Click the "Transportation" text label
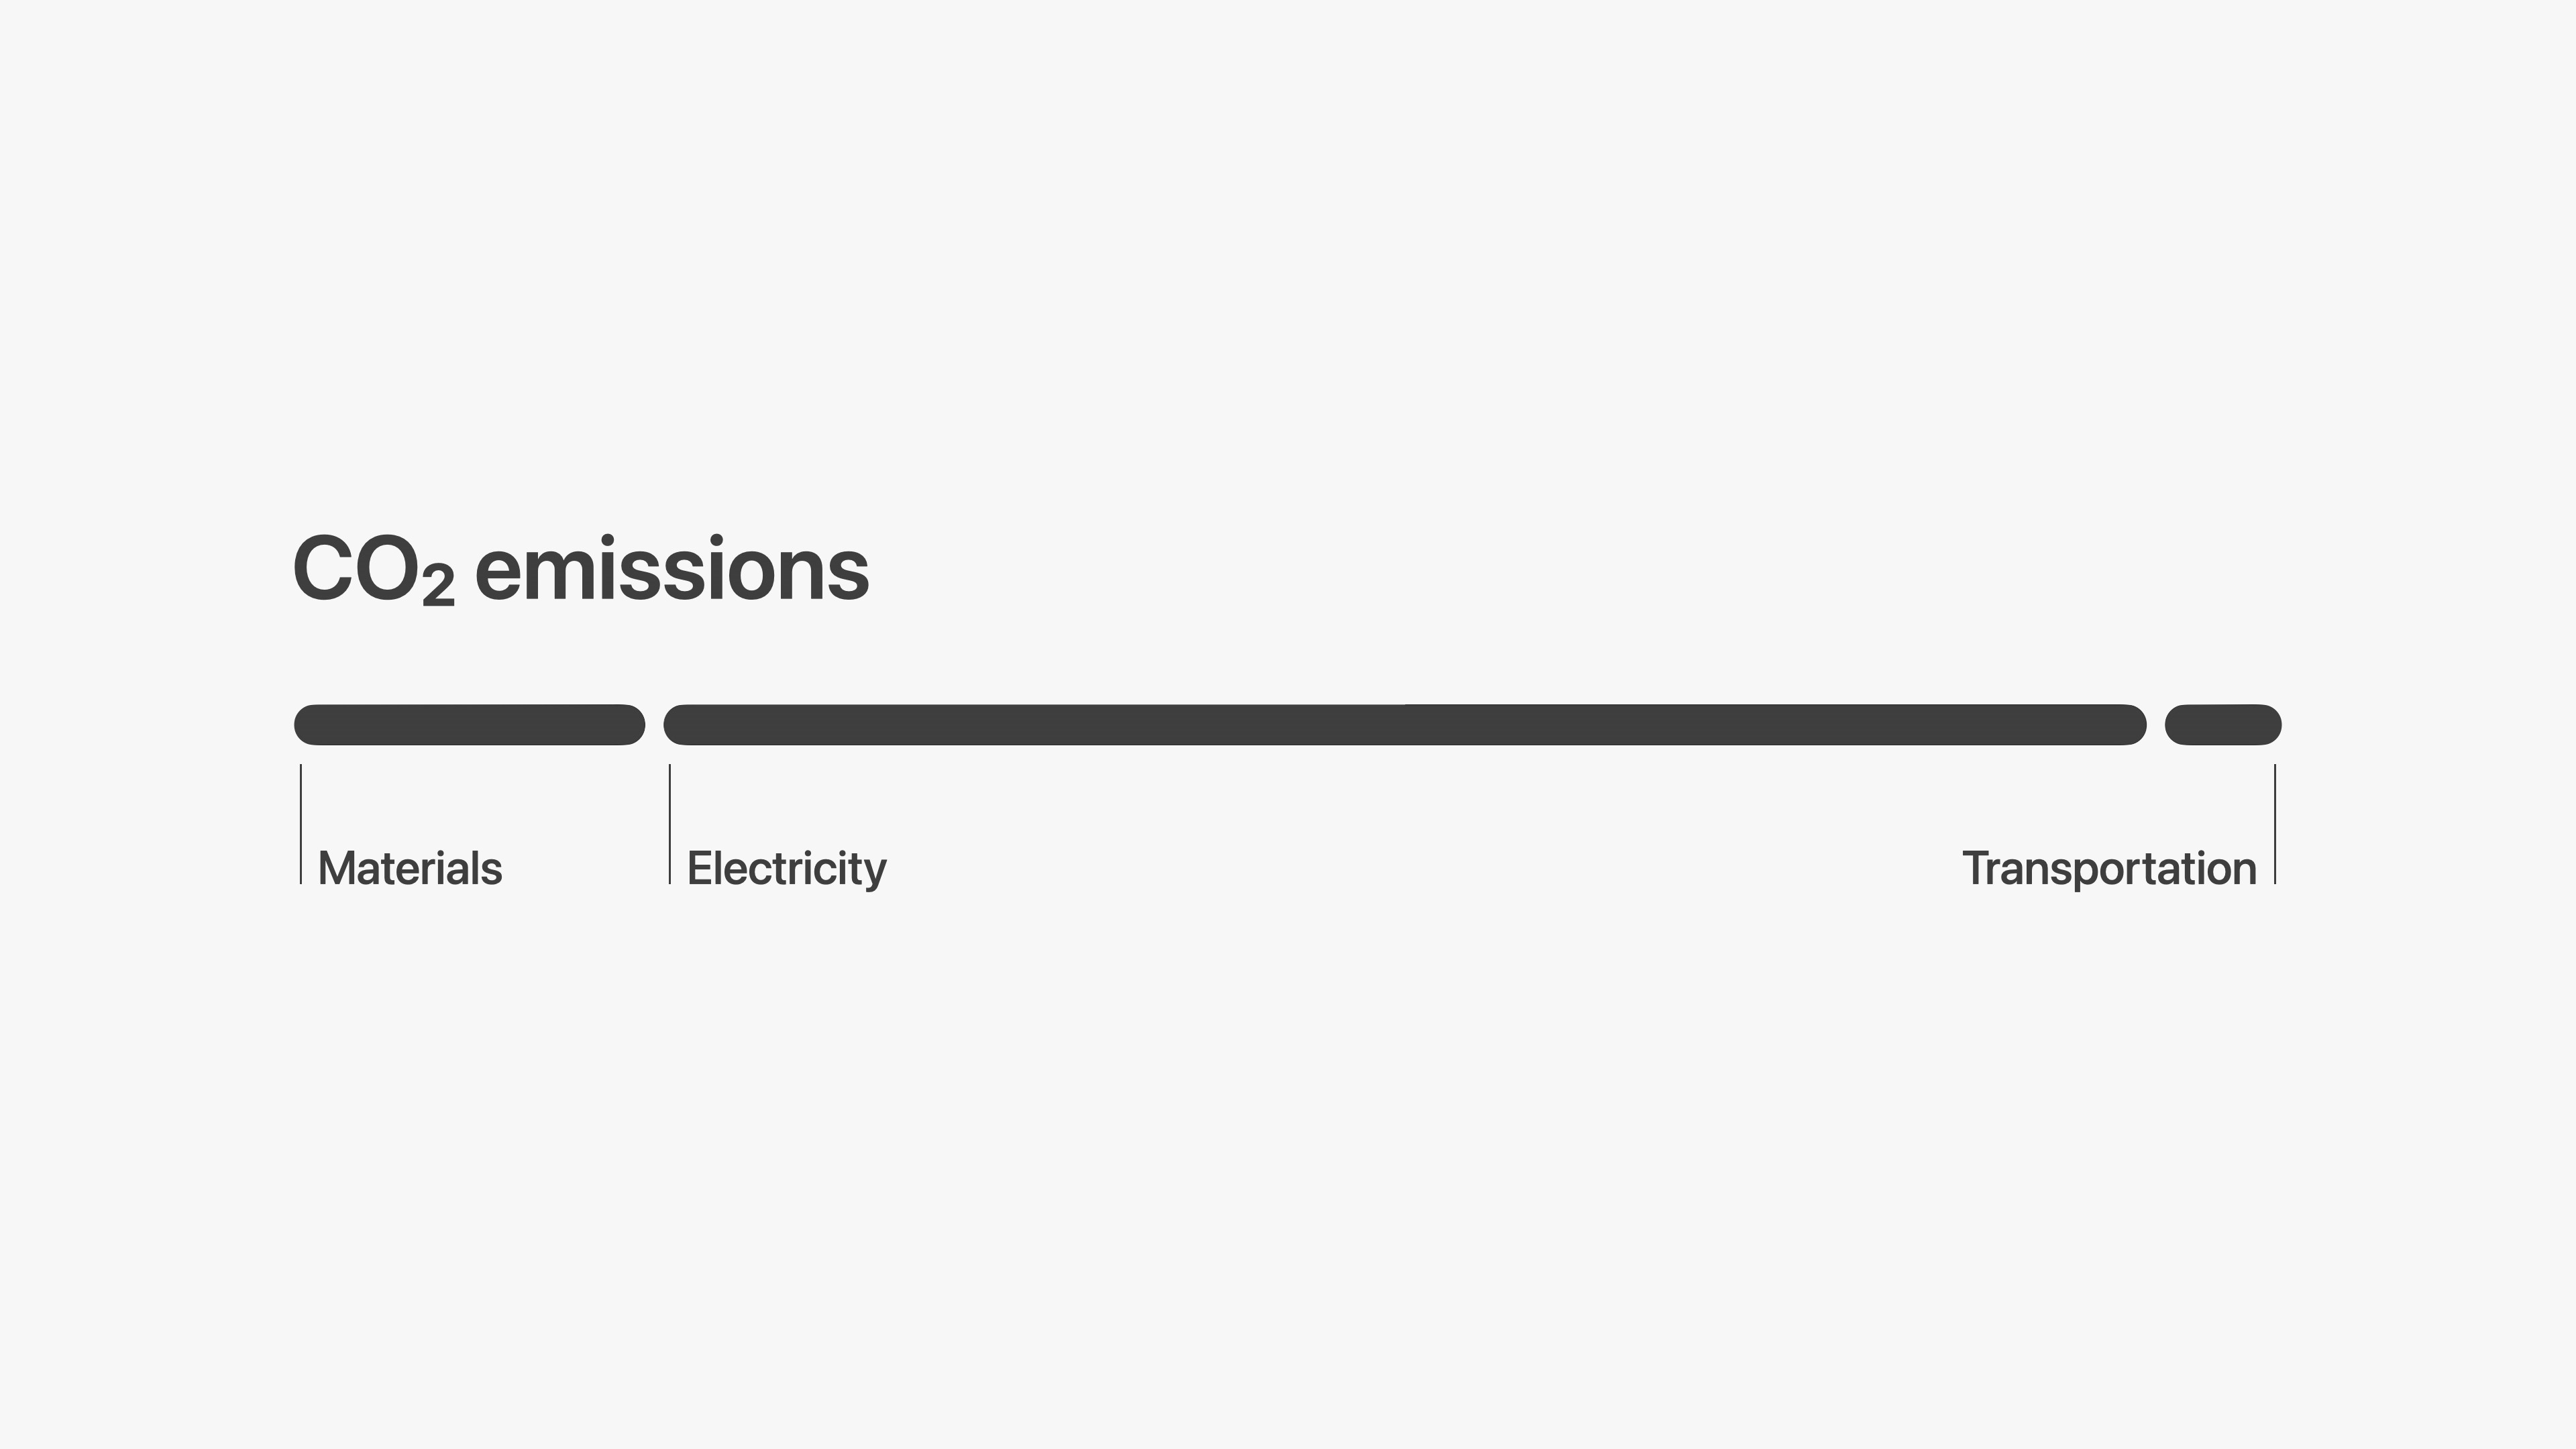This screenshot has width=2576, height=1449. [2109, 868]
